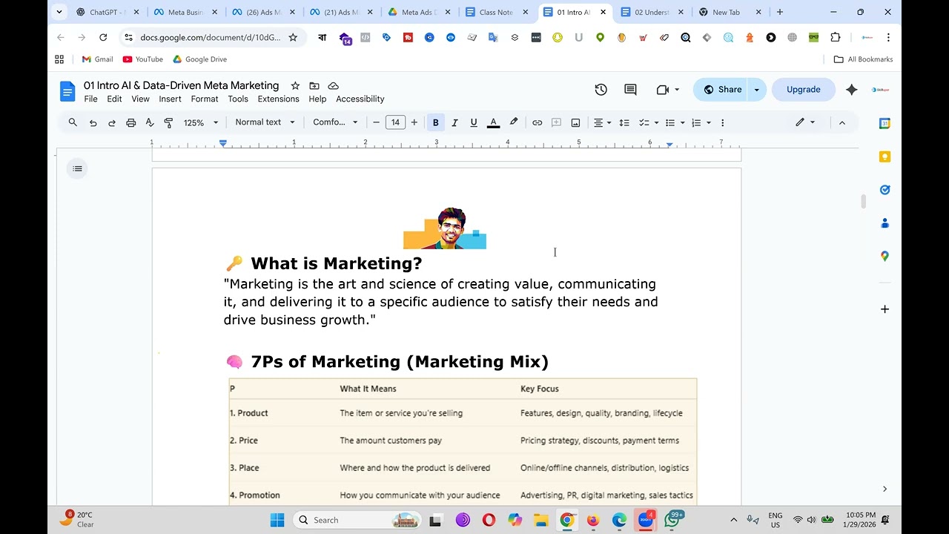Show document outline panel
This screenshot has height=534, width=949.
click(77, 169)
